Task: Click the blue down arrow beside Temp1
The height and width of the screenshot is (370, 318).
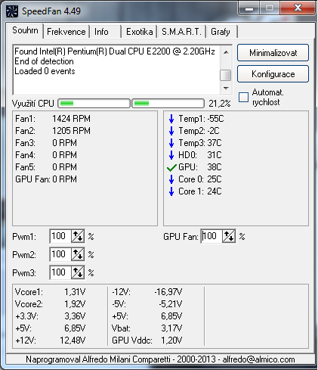Action: 171,119
